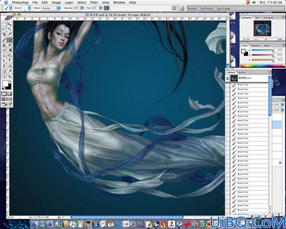Switch to the Histogram tab

coord(268,18)
